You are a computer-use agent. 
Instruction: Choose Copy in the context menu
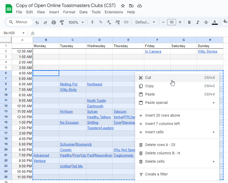177,86
